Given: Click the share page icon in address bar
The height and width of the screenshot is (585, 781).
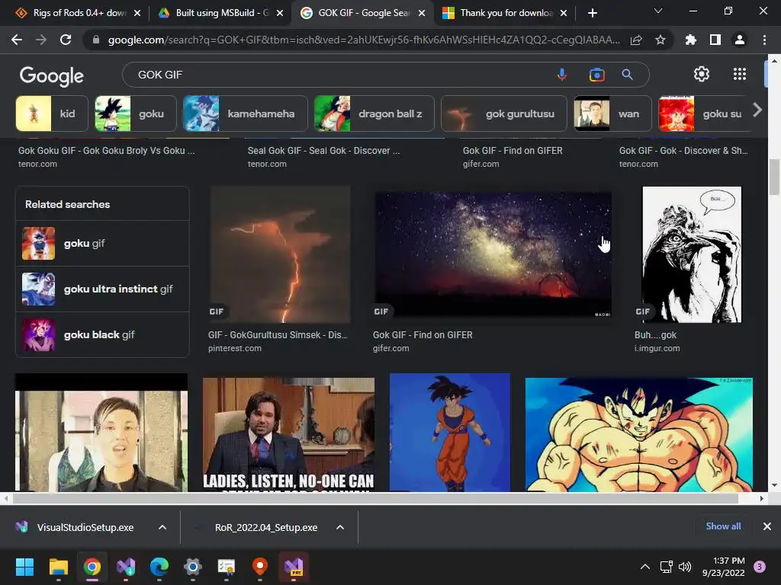Looking at the screenshot, I should 636,40.
